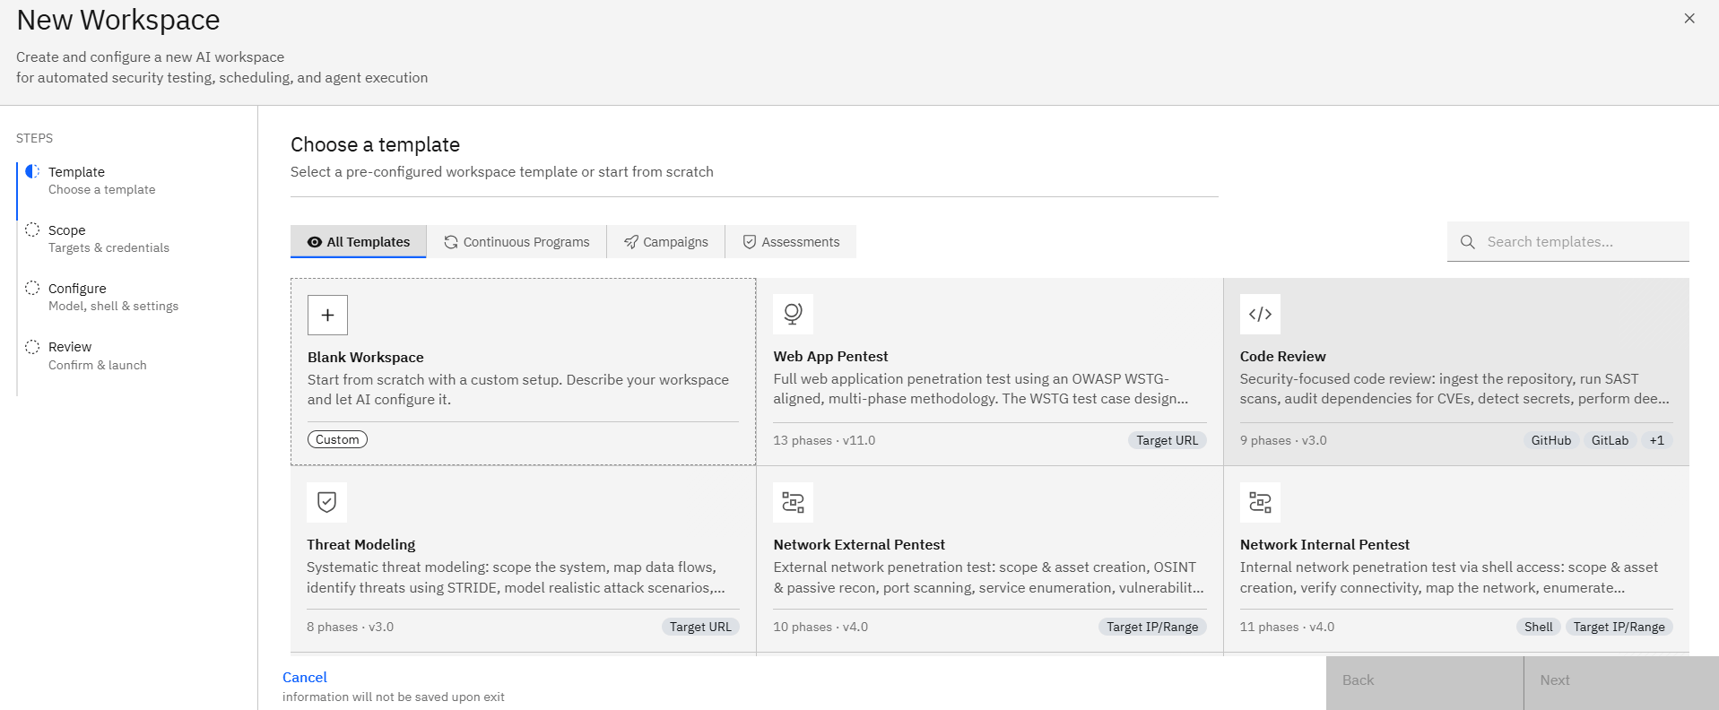This screenshot has width=1719, height=710.
Task: Close the New Workspace dialog
Action: tap(1689, 18)
